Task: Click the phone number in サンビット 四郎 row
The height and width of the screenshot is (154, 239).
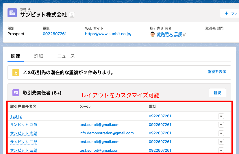Action: pyautogui.click(x=160, y=125)
